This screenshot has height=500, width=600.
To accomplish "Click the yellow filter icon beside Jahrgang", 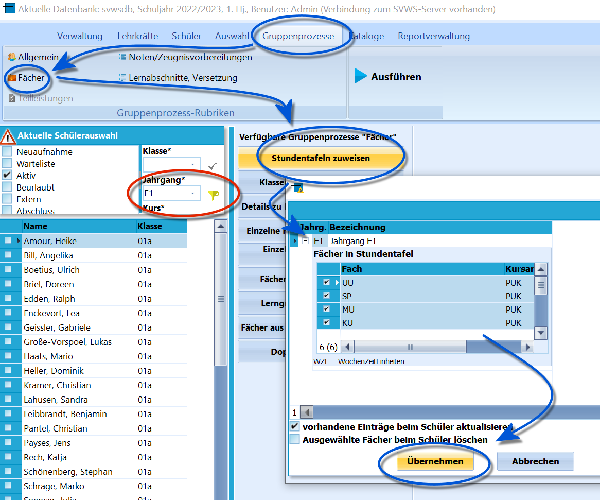I will coord(214,195).
